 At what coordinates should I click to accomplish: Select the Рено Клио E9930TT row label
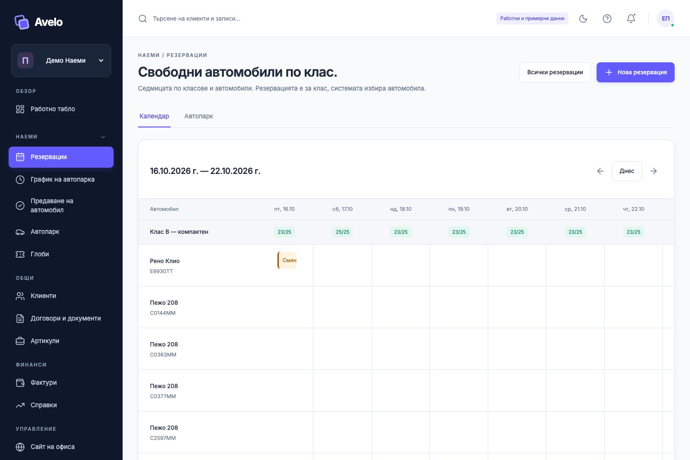(165, 266)
